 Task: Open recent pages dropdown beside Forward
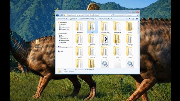(x=62, y=15)
